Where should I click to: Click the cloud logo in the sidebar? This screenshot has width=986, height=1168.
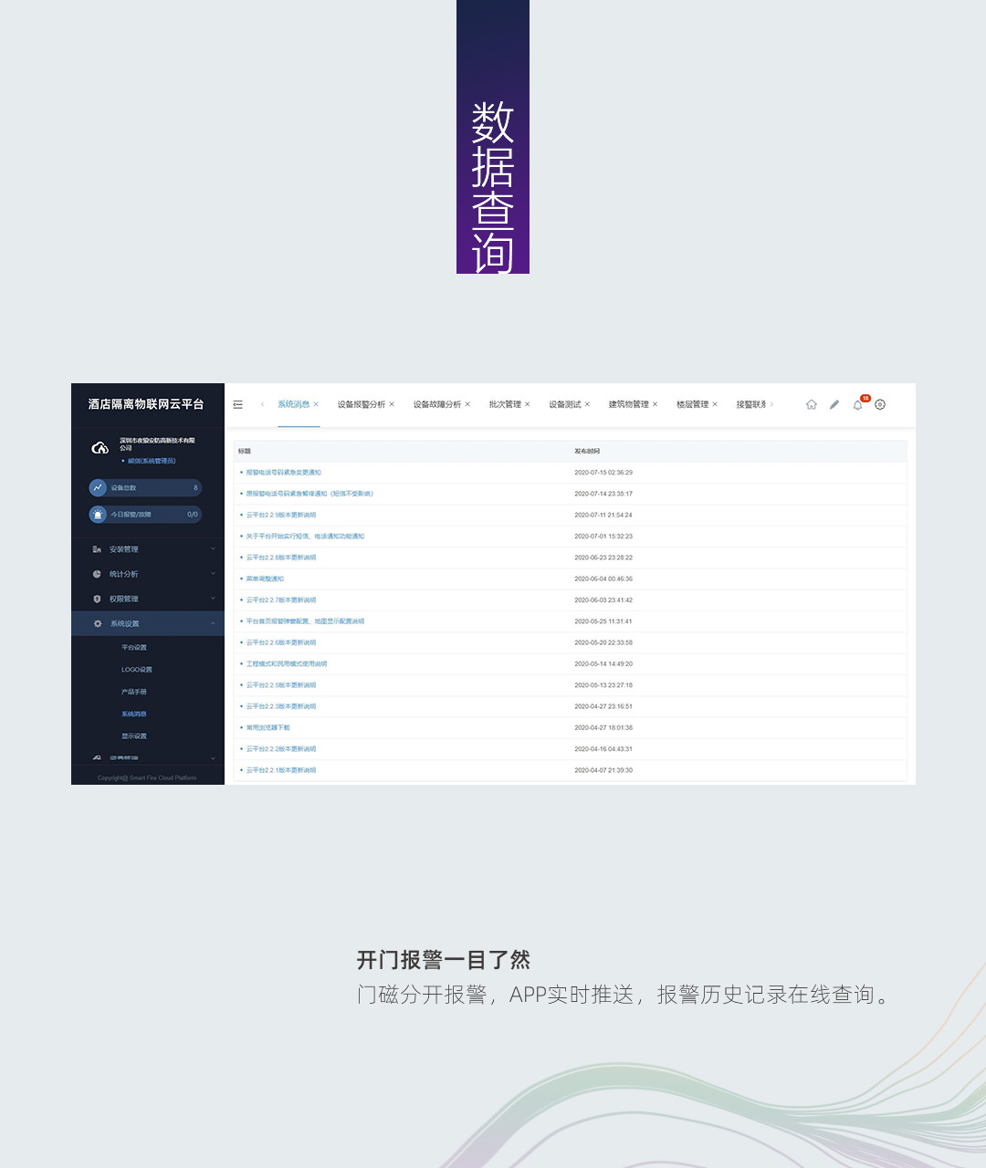coord(100,448)
